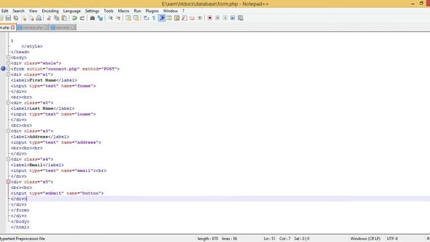
Task: Toggle the highlighted Indent Guide icon
Action: point(162,18)
